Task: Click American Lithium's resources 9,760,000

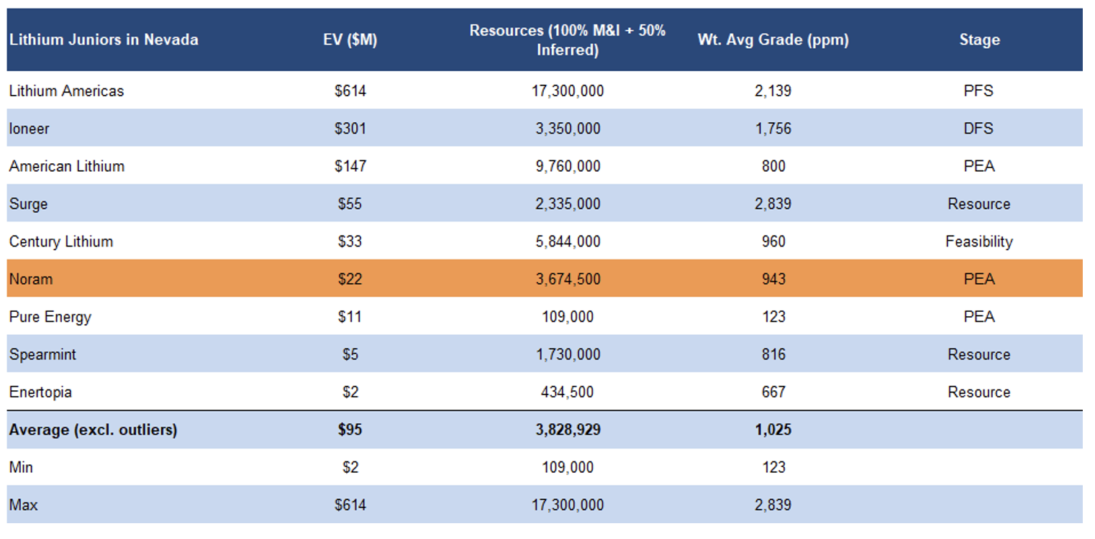Action: [x=568, y=166]
